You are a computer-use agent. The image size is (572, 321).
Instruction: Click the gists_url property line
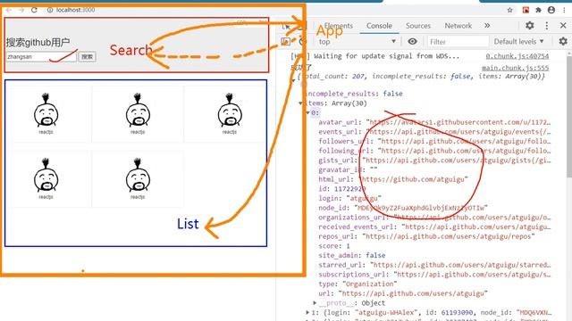pyautogui.click(x=434, y=160)
